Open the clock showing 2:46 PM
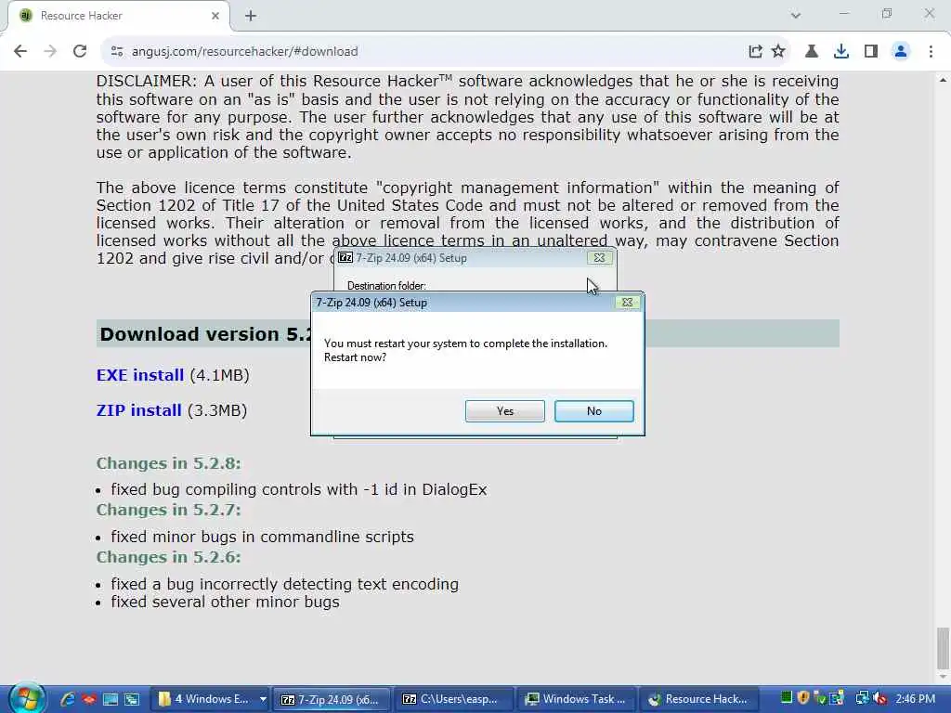Viewport: 951px width, 713px height. [915, 699]
